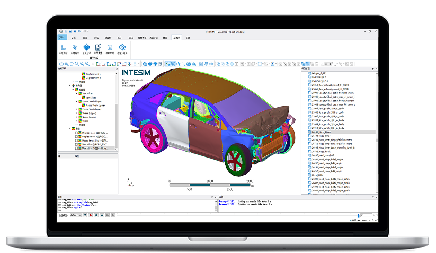Click the frame number input field

click(x=366, y=215)
